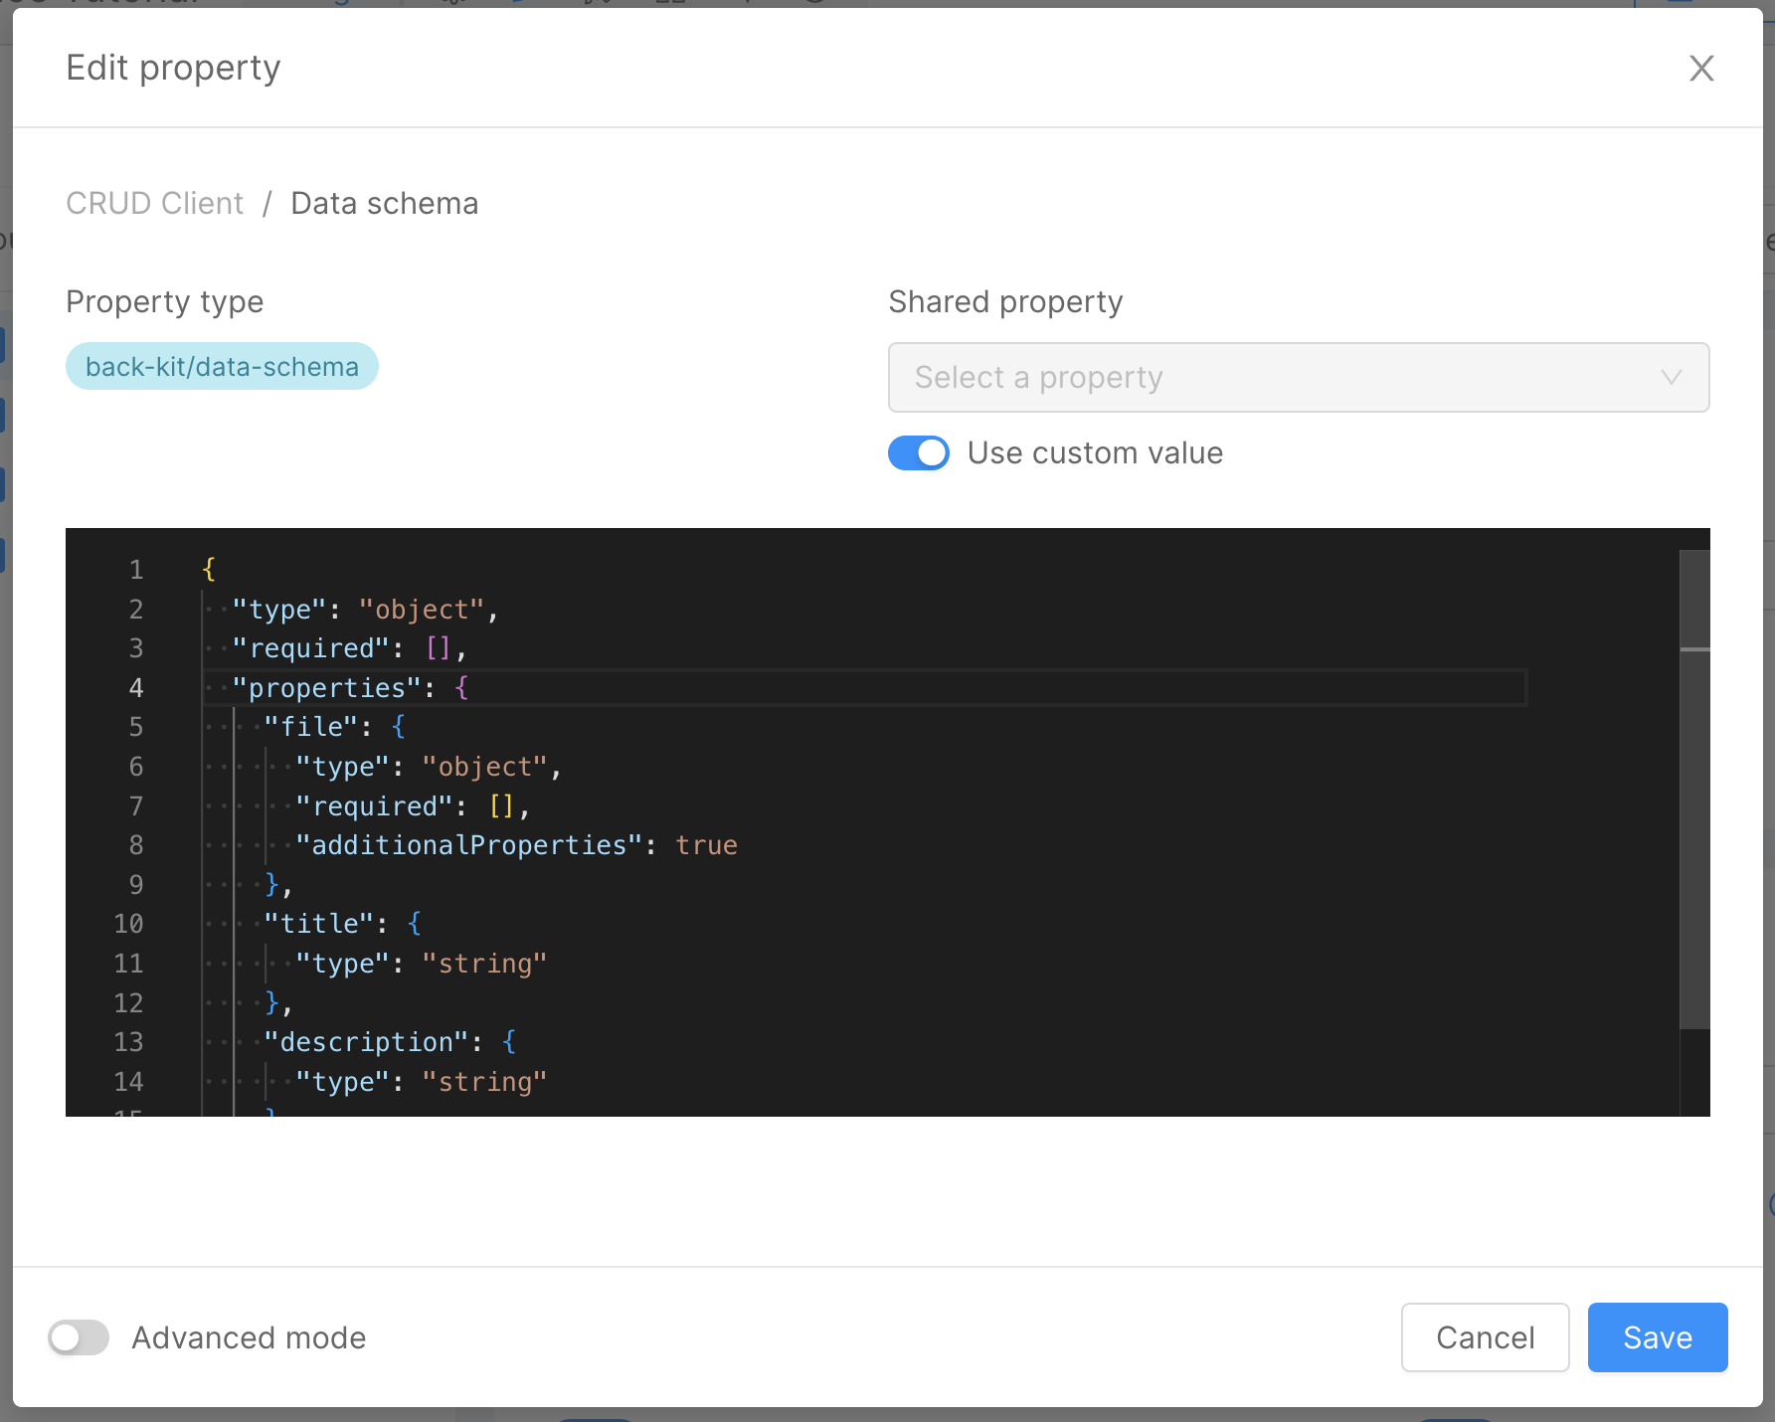The height and width of the screenshot is (1422, 1775).
Task: Enable Advanced mode switch
Action: point(79,1337)
